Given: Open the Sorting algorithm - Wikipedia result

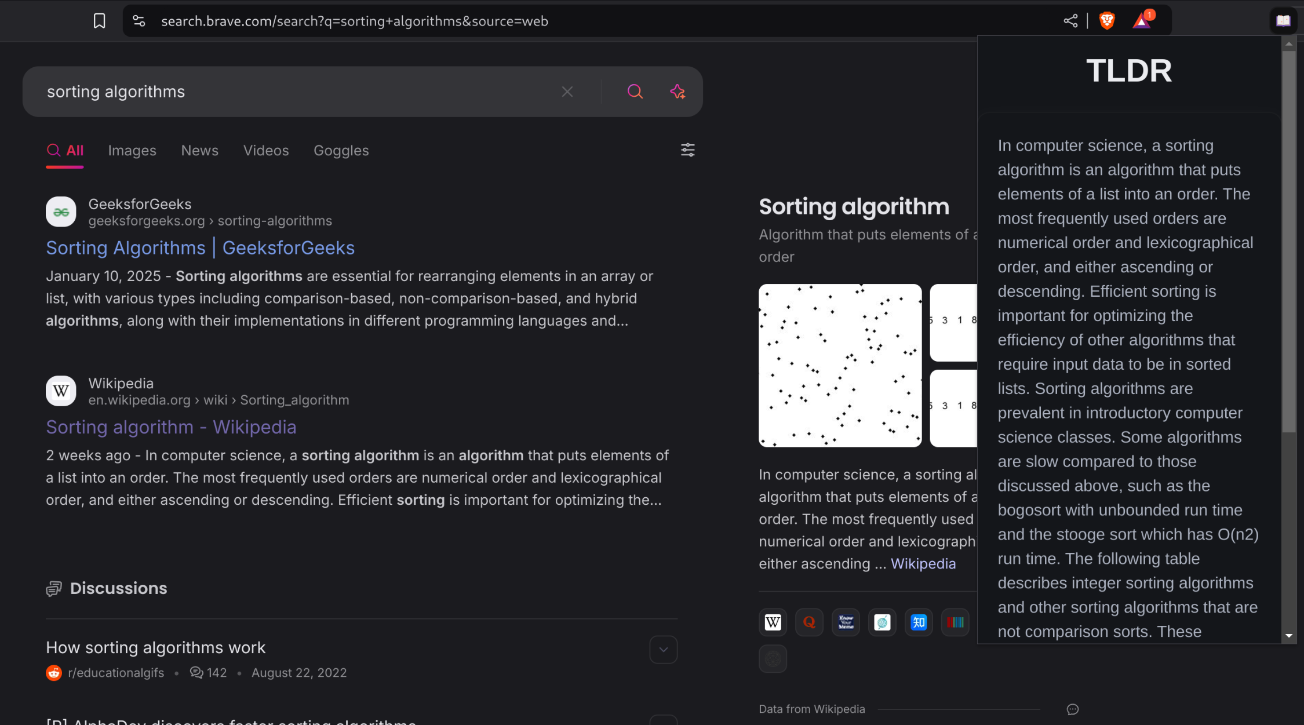Looking at the screenshot, I should (171, 427).
